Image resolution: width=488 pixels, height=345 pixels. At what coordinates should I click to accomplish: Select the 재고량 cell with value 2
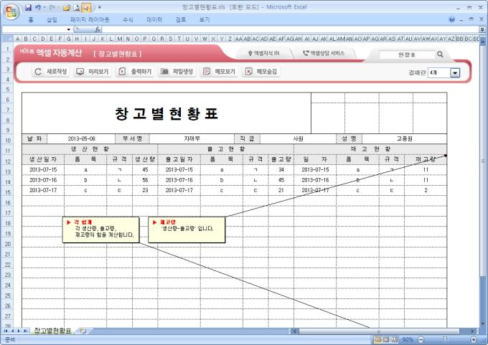pyautogui.click(x=426, y=190)
